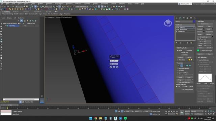Enable Use Stack Selection checkbox
The width and height of the screenshot is (216, 121).
[x=178, y=69]
